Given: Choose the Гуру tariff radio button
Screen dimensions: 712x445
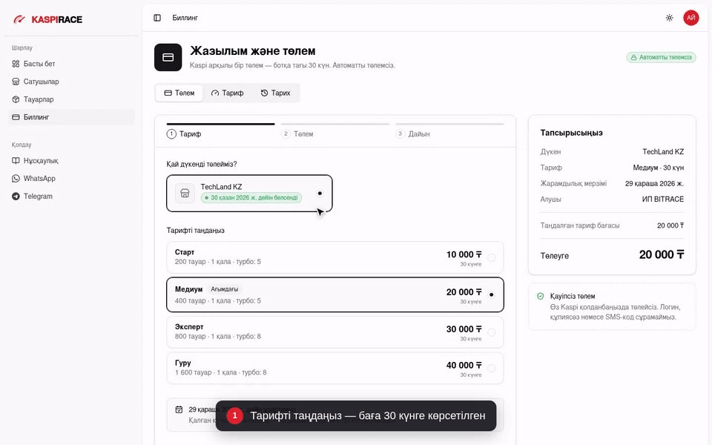Looking at the screenshot, I should [x=491, y=369].
